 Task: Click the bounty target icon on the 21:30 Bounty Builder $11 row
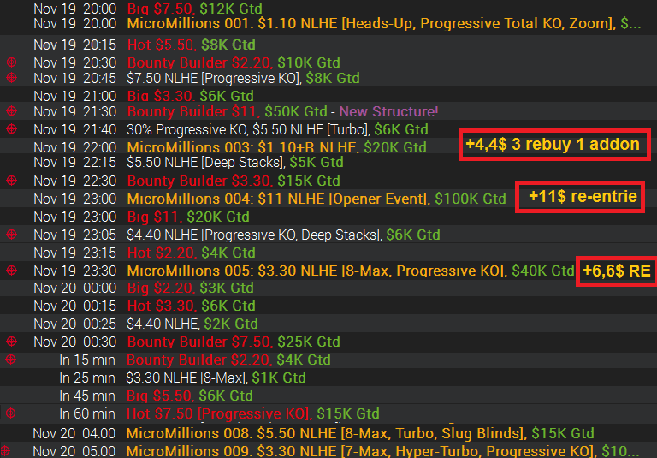[x=12, y=111]
